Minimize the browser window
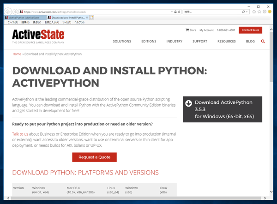 249,6
